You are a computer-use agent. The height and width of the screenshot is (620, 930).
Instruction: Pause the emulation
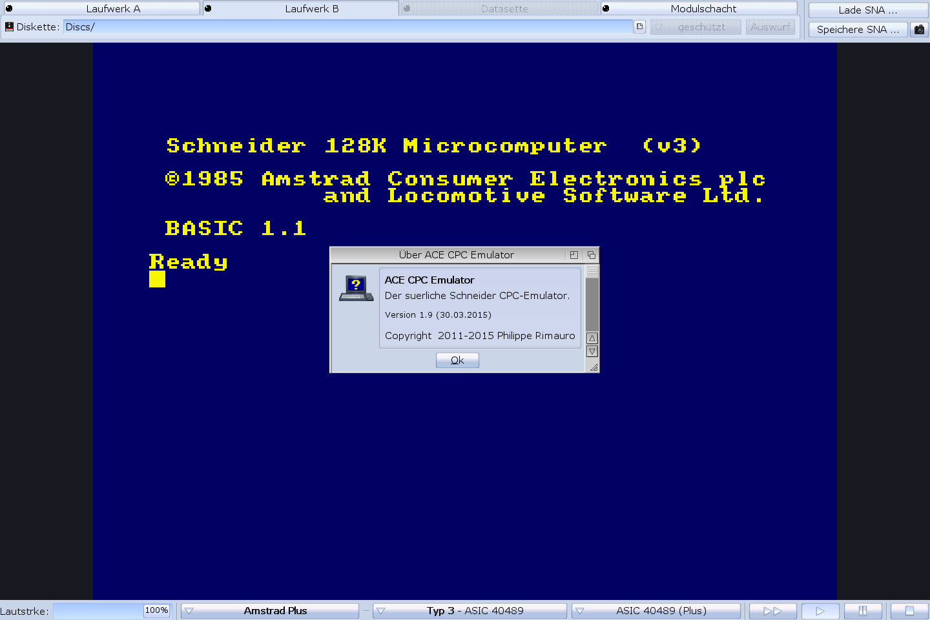click(x=862, y=610)
